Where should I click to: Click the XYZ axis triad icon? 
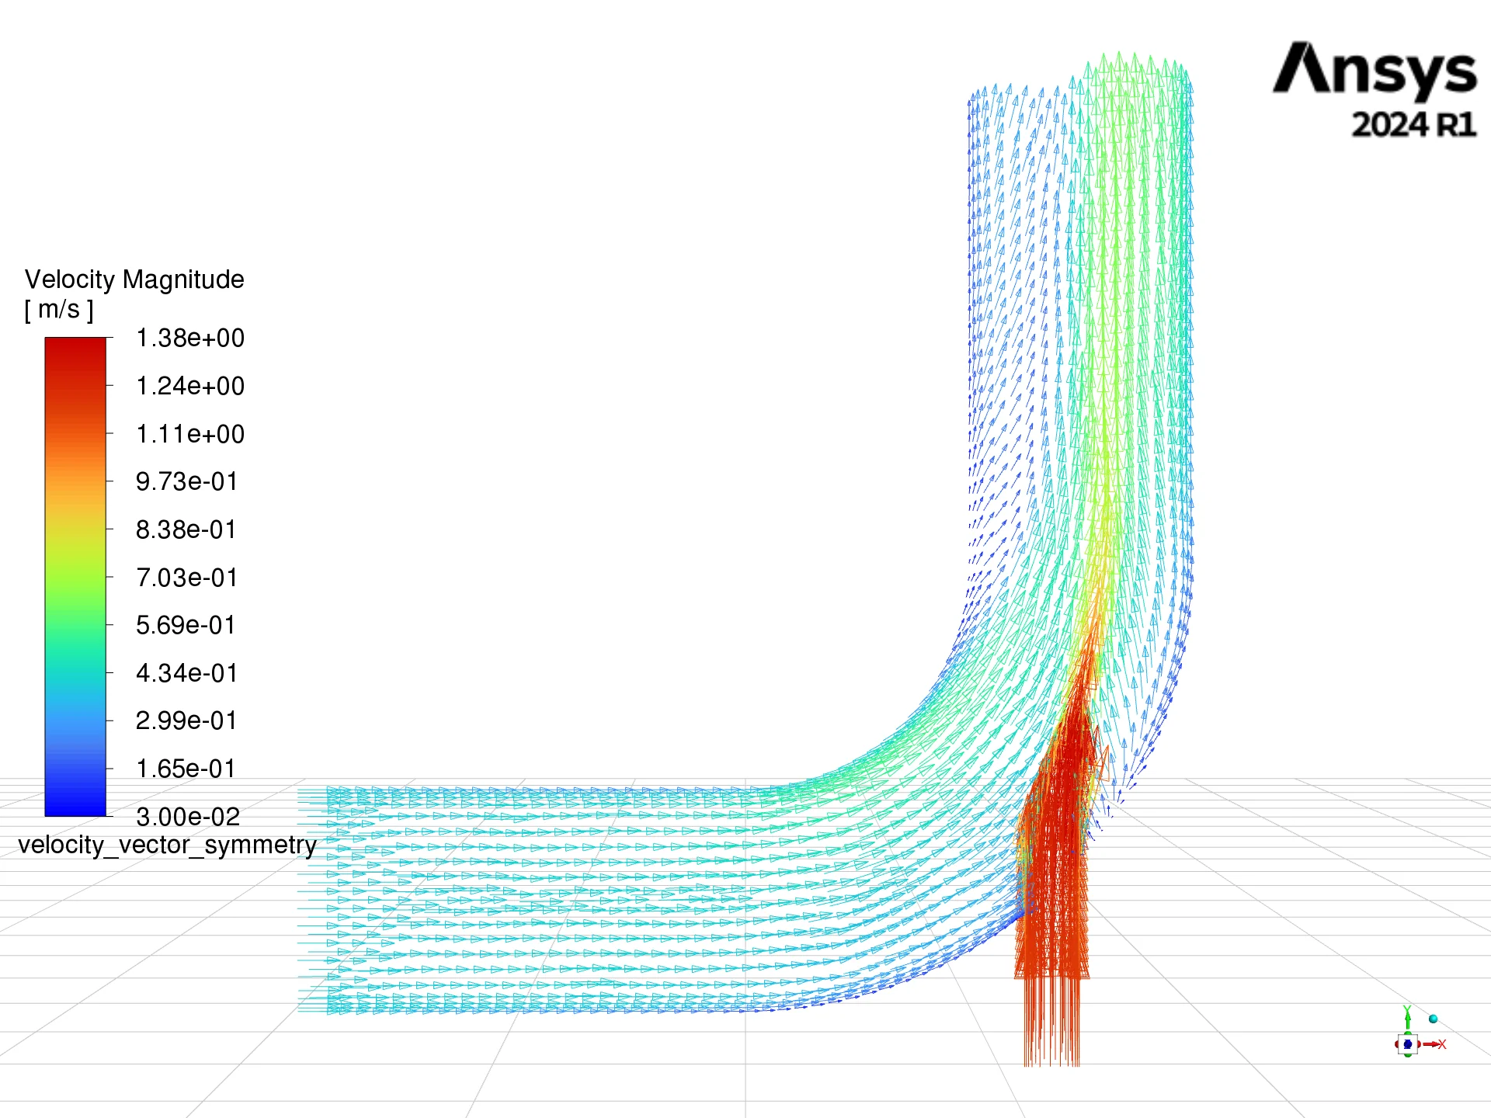point(1420,1032)
